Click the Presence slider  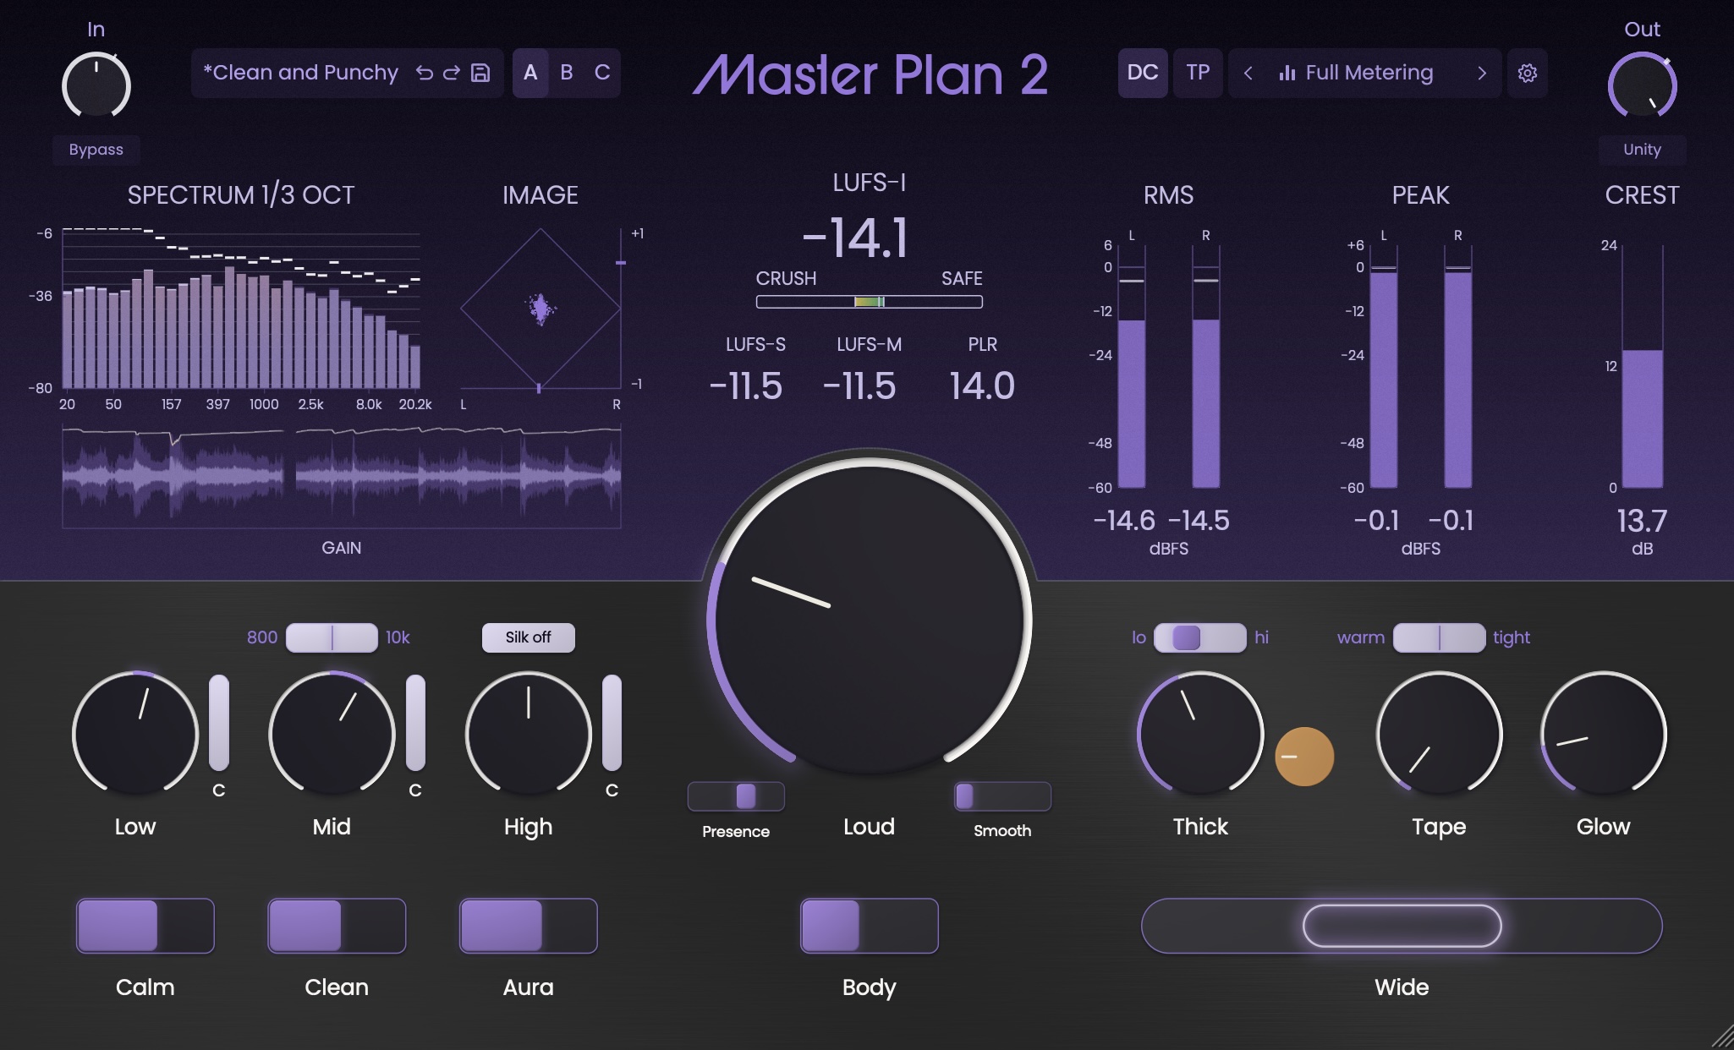tap(736, 796)
